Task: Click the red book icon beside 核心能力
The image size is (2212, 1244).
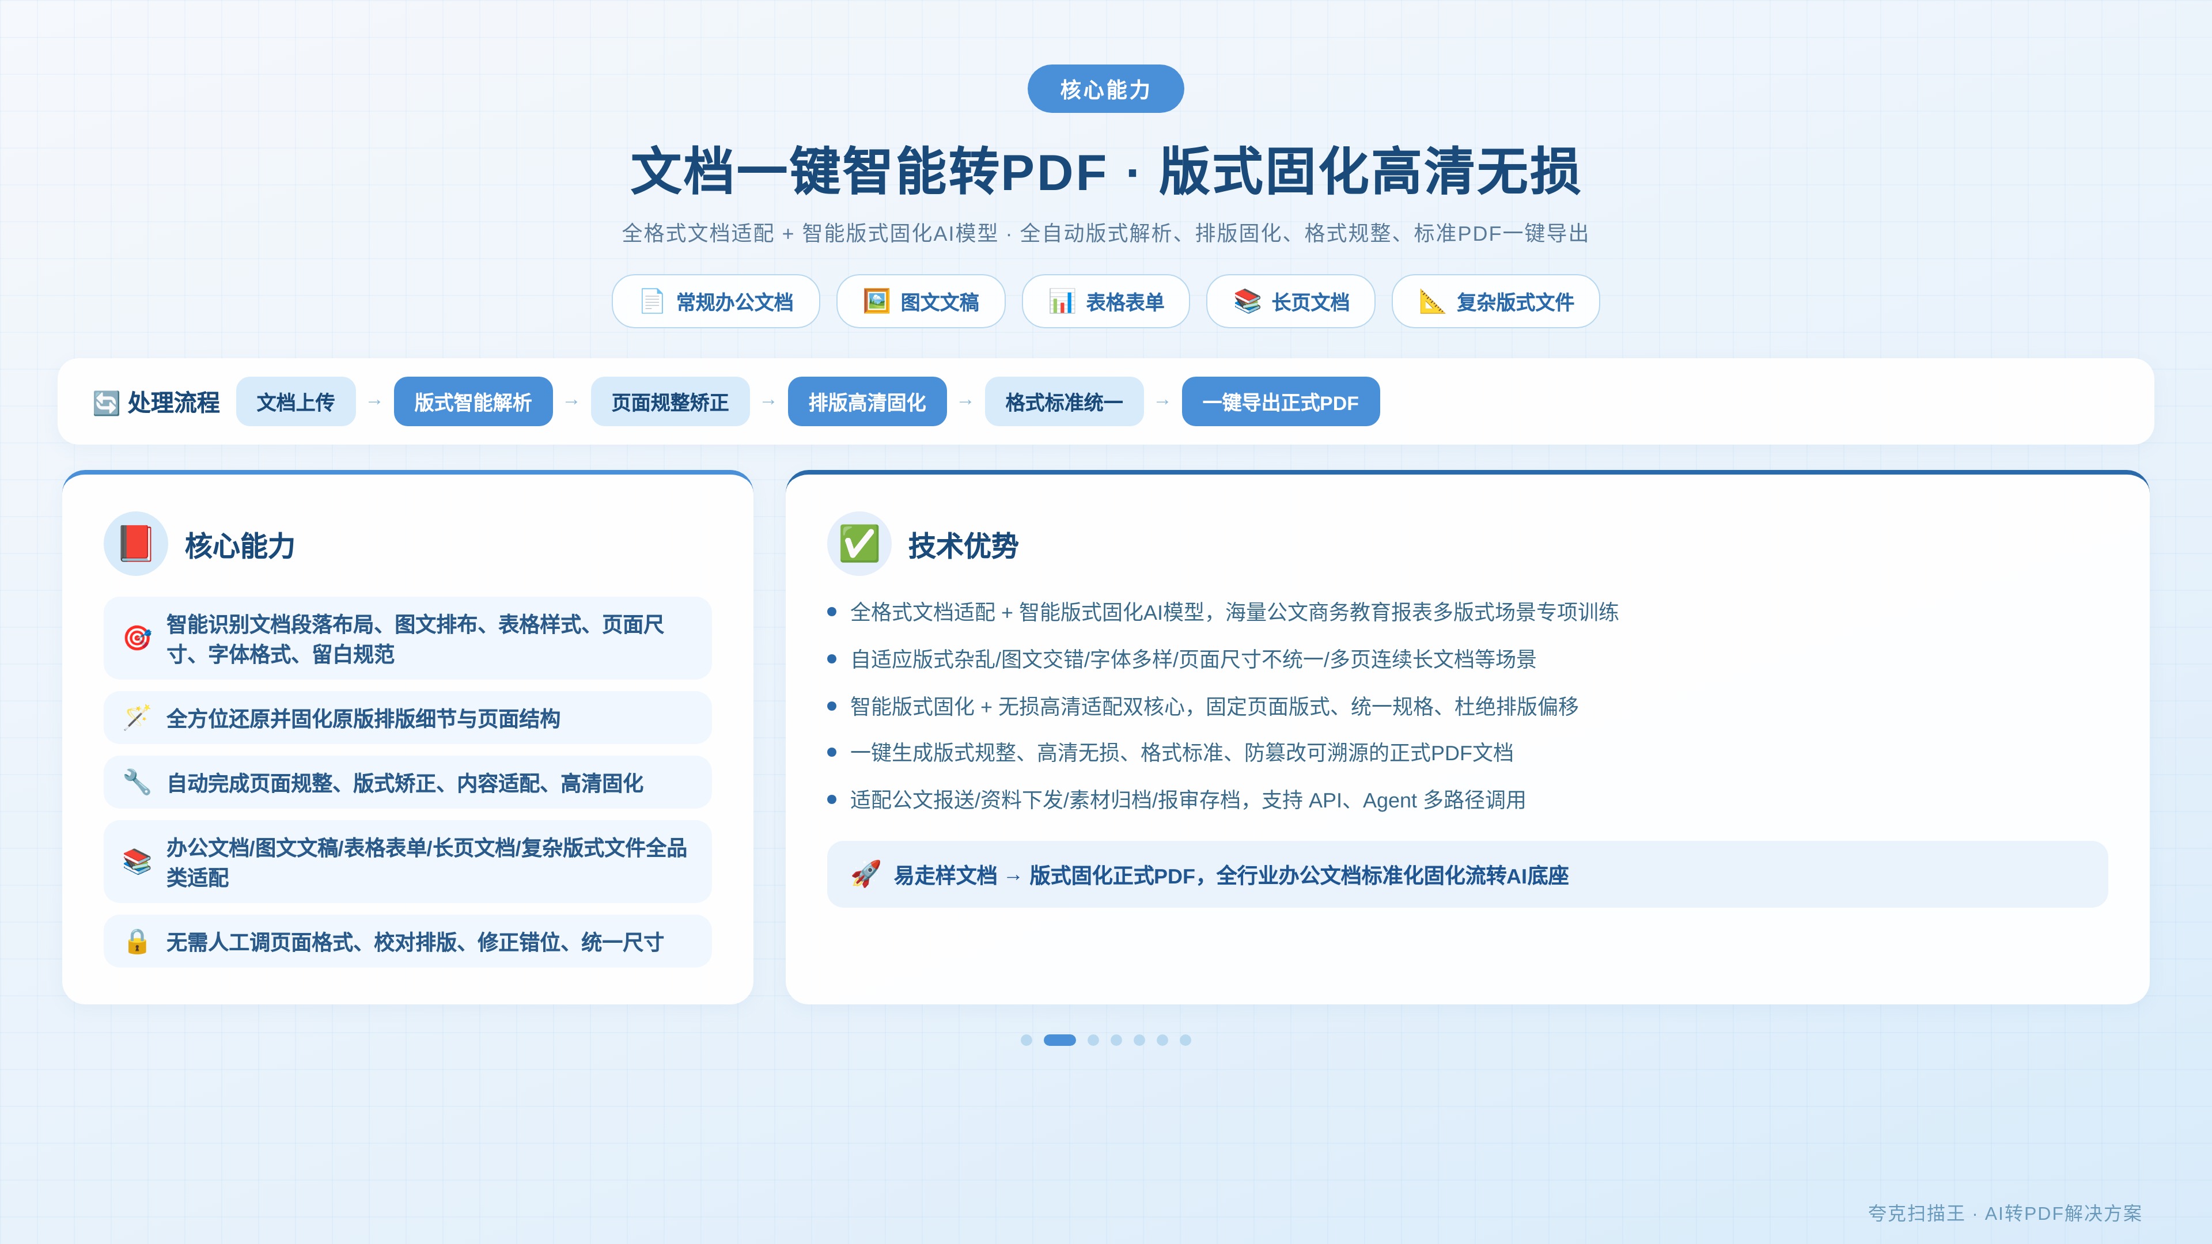Action: pos(136,544)
